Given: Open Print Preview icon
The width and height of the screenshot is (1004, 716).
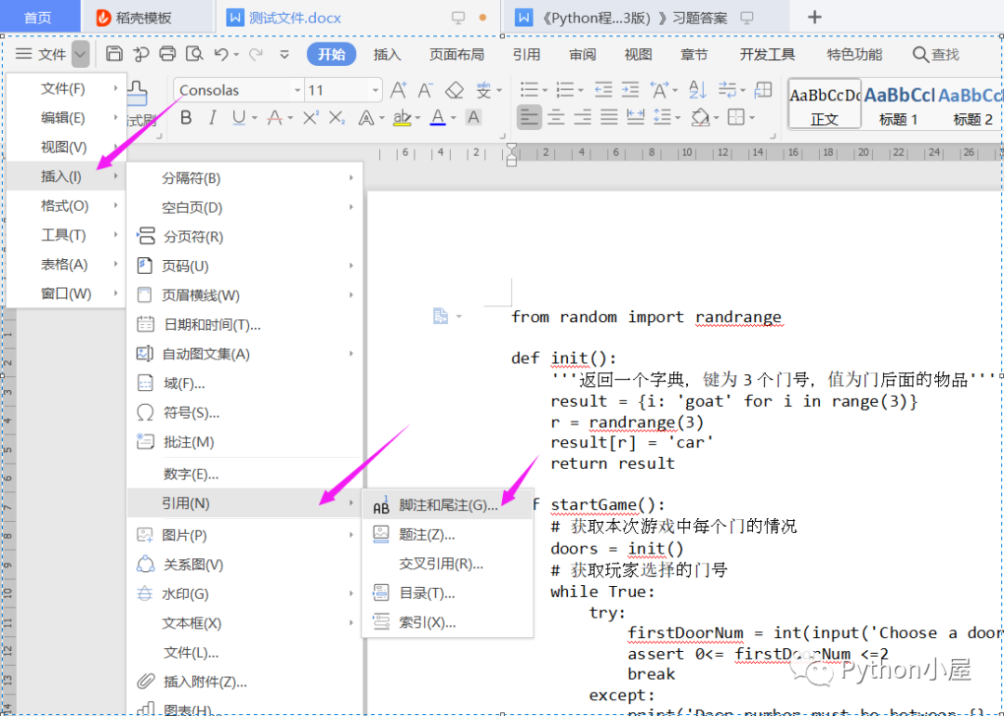Looking at the screenshot, I should tap(194, 54).
